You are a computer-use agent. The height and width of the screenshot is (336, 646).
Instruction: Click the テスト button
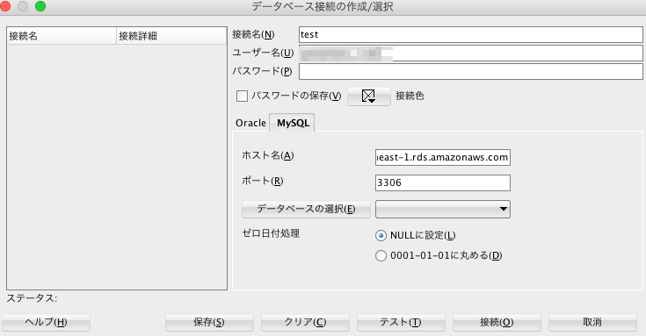pyautogui.click(x=401, y=322)
